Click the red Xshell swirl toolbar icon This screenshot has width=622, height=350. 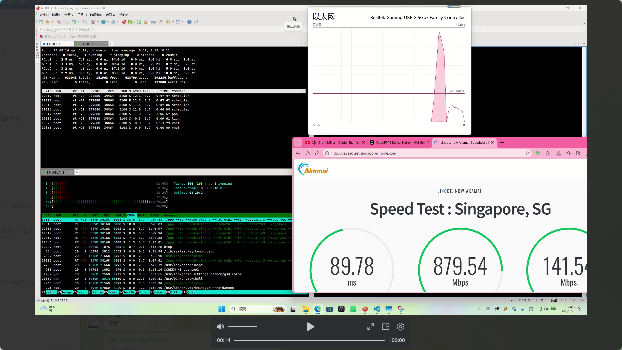[x=124, y=22]
